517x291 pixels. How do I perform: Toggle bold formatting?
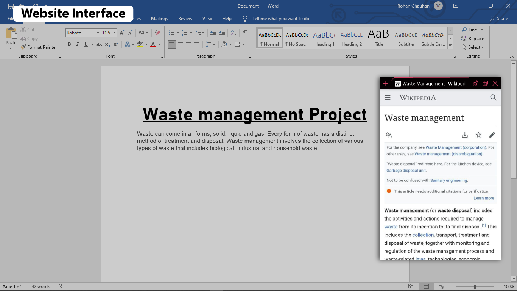click(69, 45)
